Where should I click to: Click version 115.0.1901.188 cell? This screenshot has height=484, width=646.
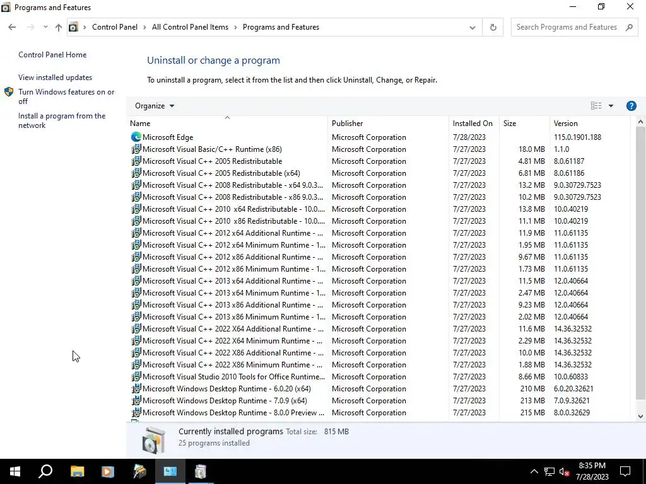pyautogui.click(x=577, y=137)
